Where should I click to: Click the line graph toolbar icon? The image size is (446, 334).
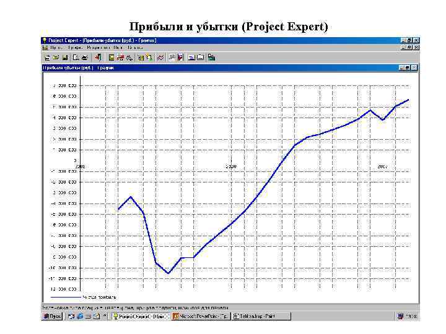point(160,58)
